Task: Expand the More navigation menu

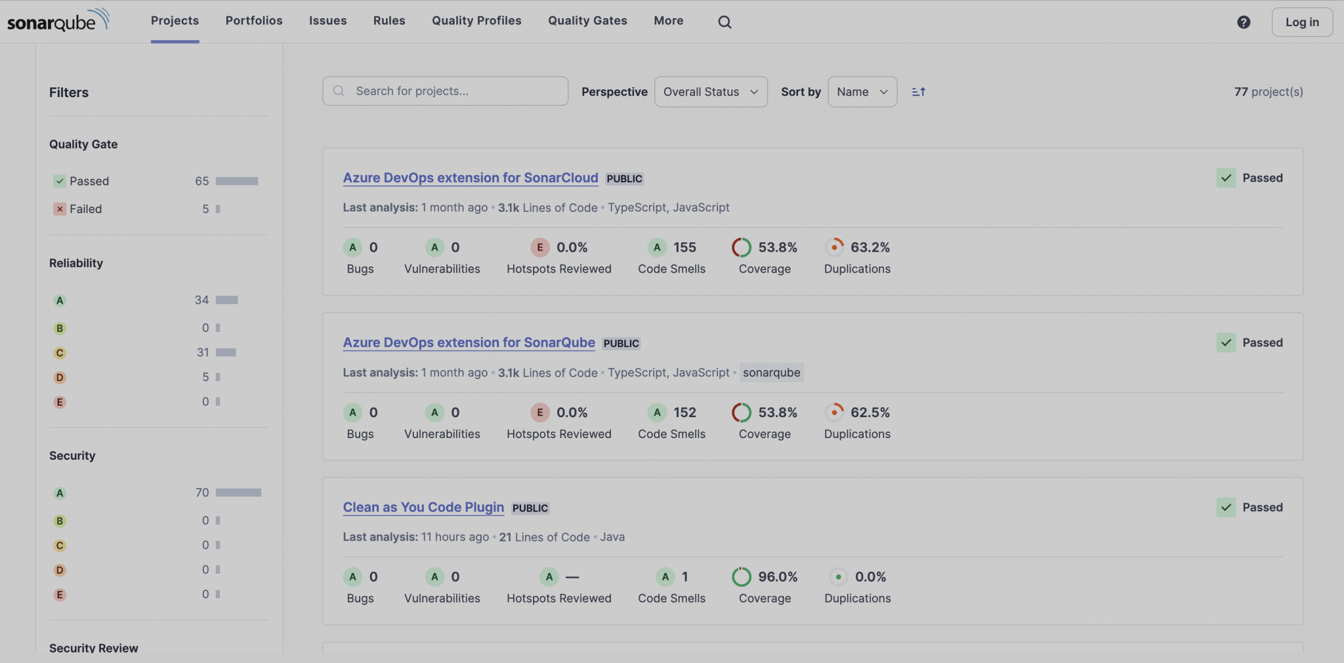Action: pyautogui.click(x=668, y=21)
